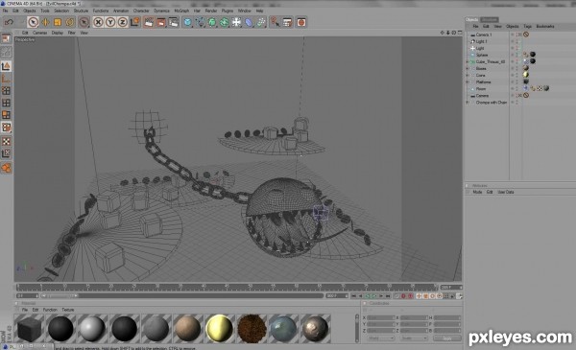Toggle the Z axis lock
Image resolution: width=576 pixels, height=350 pixels.
[122, 22]
